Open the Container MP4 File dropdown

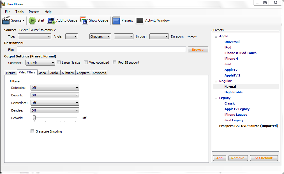tap(40, 63)
